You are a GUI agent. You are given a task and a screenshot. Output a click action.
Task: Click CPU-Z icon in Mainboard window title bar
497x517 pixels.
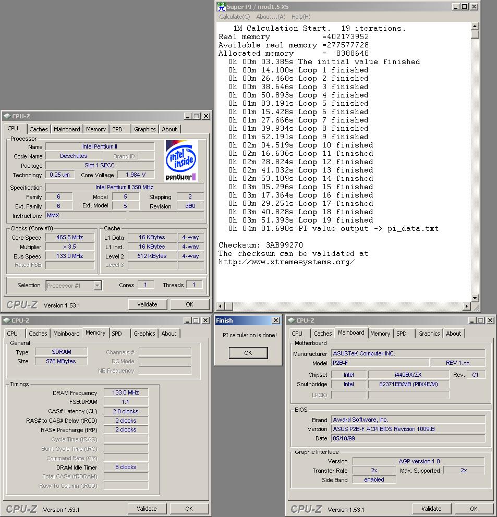point(292,321)
